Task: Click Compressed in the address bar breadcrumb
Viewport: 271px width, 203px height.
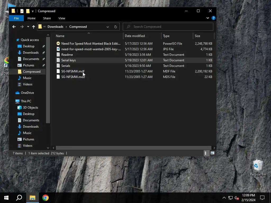Action: point(78,27)
